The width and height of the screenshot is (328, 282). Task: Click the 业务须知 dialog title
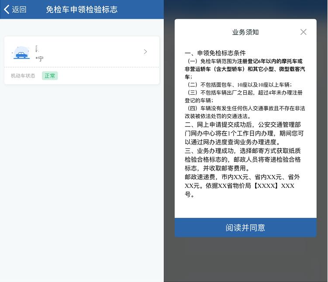245,32
